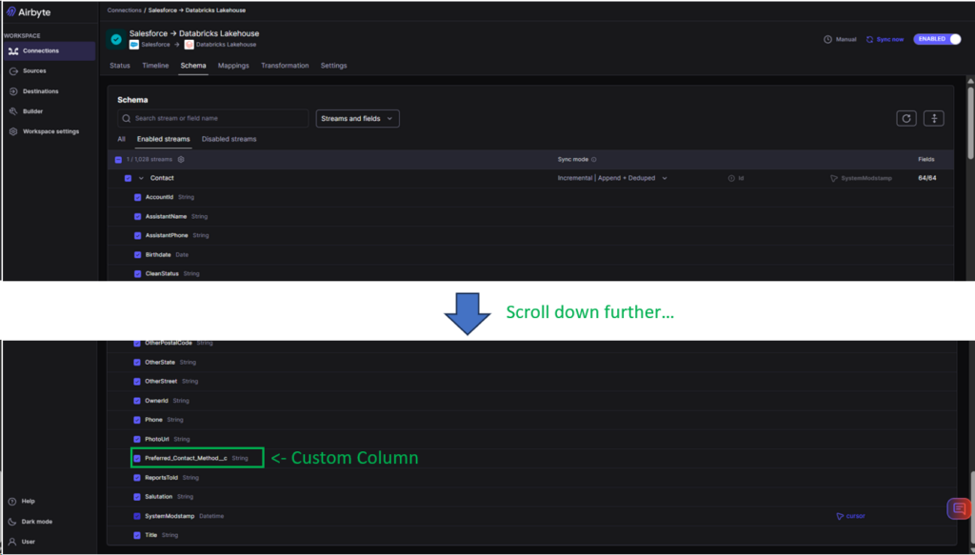Click the CleanStatus field name
The width and height of the screenshot is (975, 555).
[x=162, y=274]
